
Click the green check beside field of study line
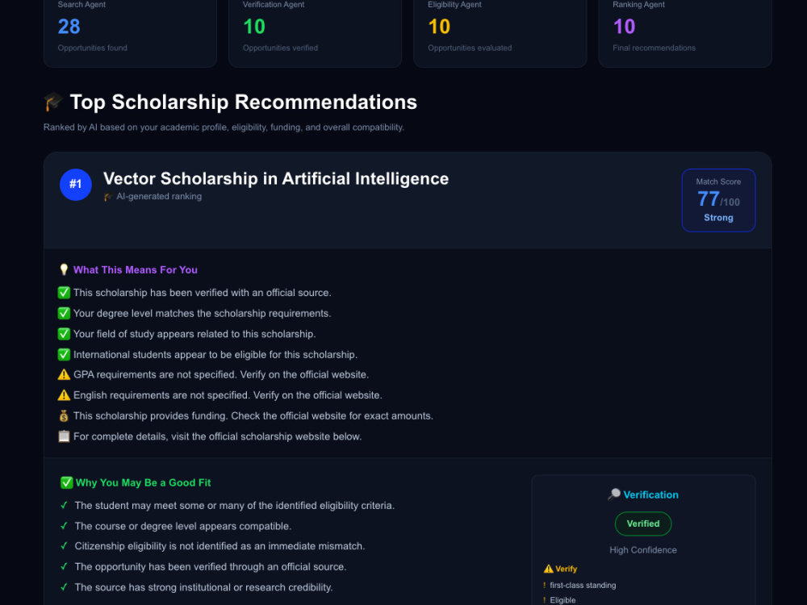pos(64,334)
